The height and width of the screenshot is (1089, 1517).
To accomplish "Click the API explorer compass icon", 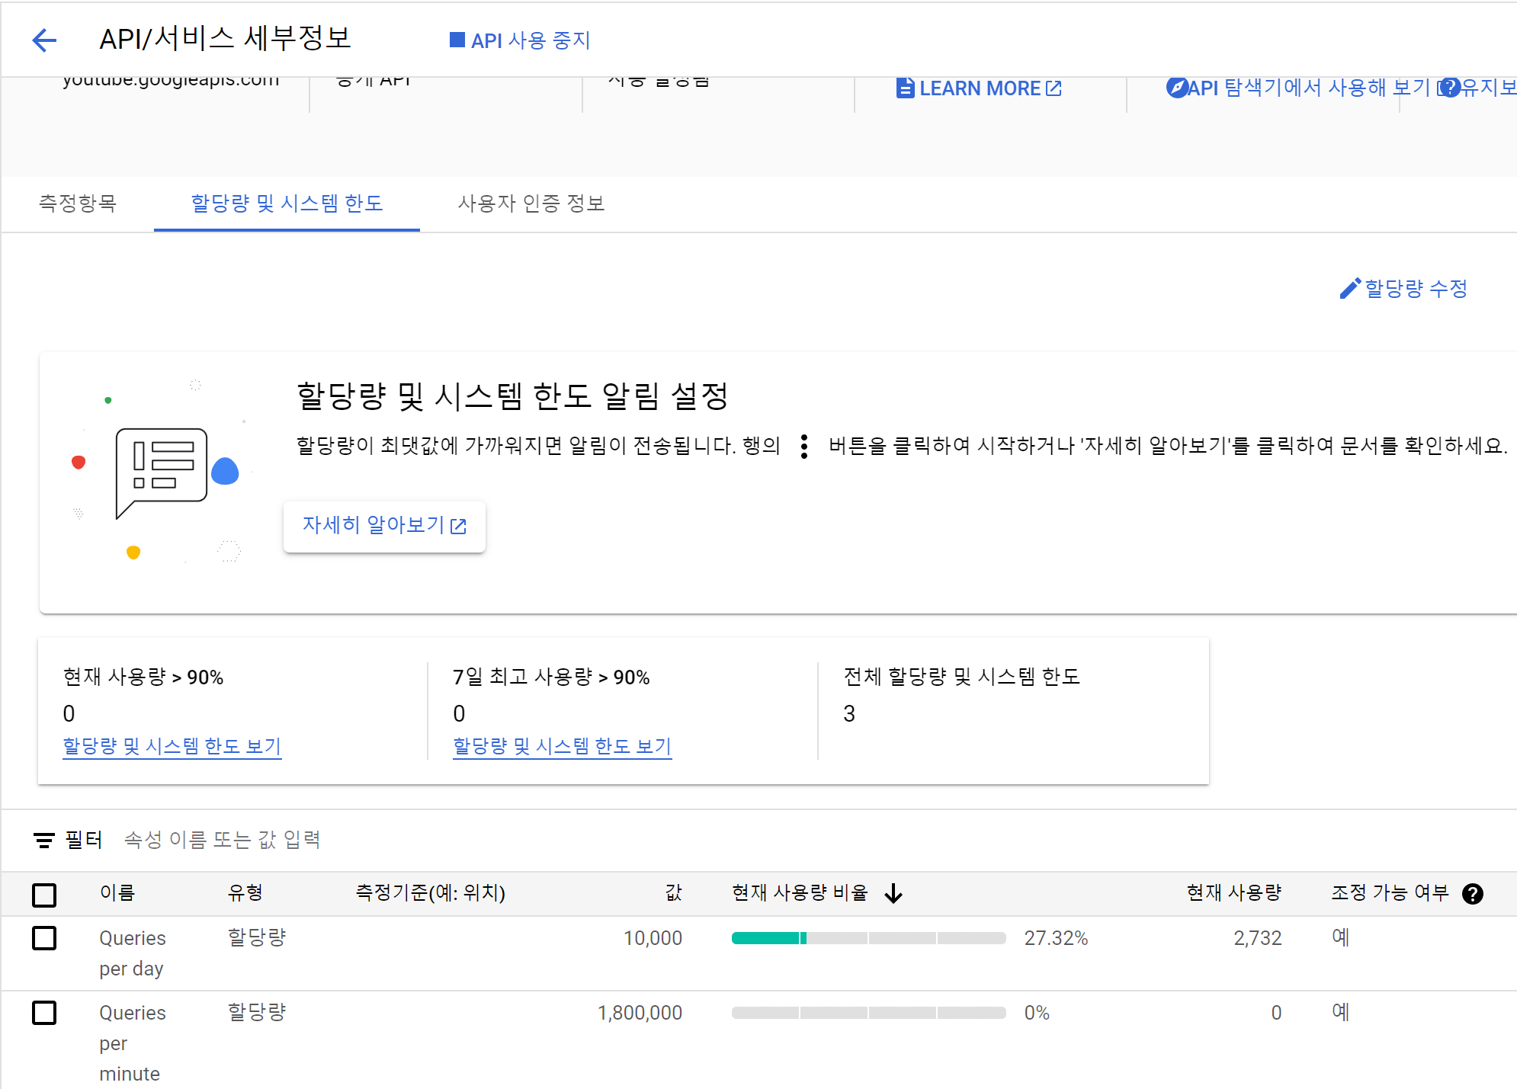I will 1176,88.
